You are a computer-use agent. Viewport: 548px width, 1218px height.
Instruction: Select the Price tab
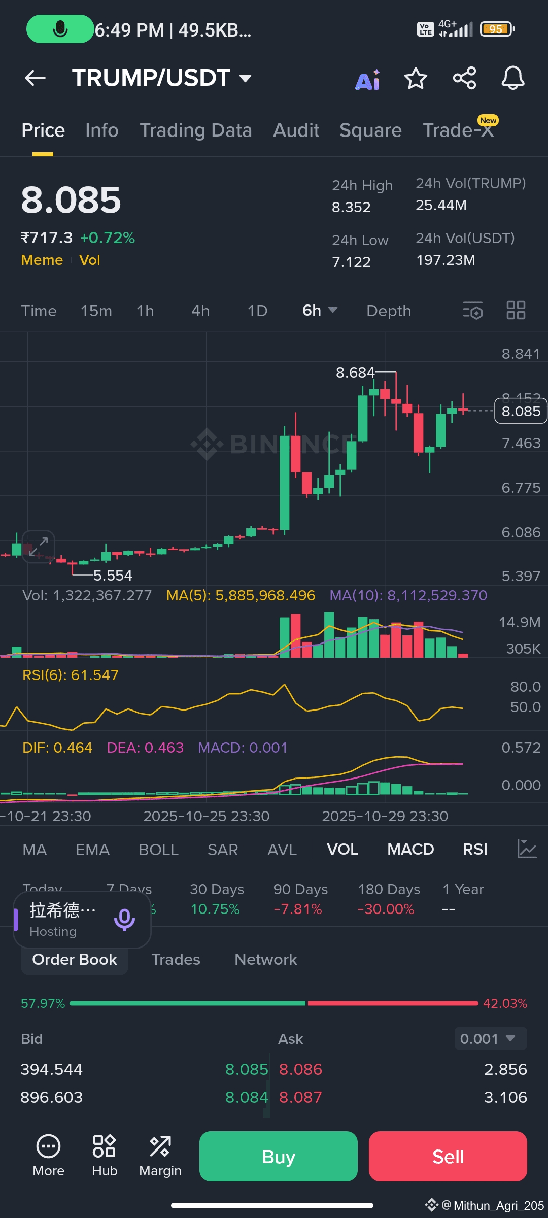(x=43, y=130)
